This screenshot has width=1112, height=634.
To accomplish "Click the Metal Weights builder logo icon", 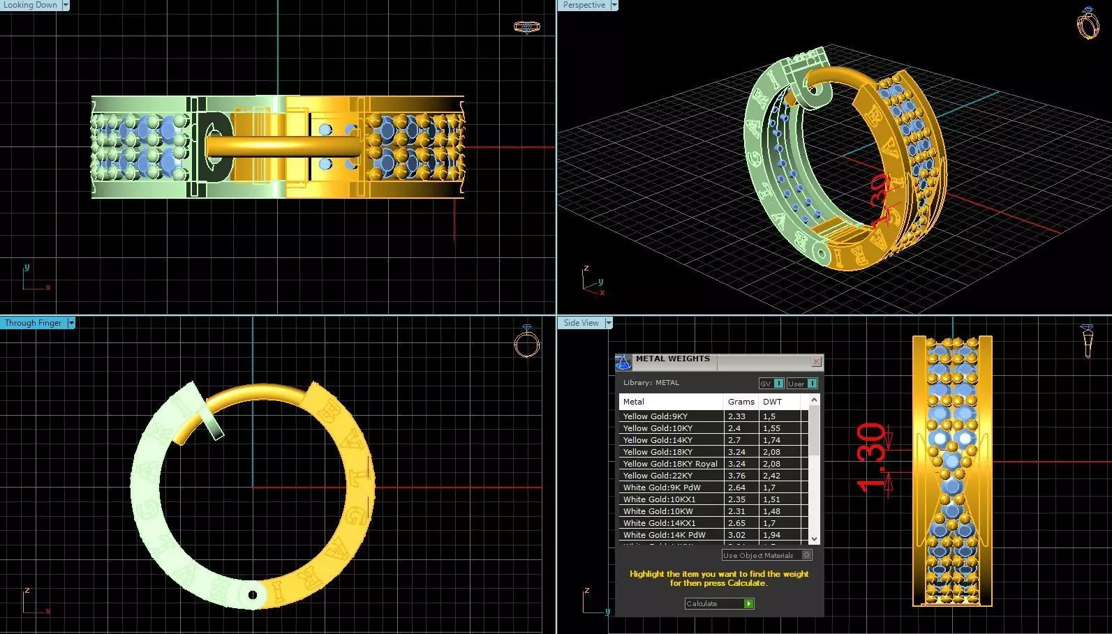I will pyautogui.click(x=623, y=361).
